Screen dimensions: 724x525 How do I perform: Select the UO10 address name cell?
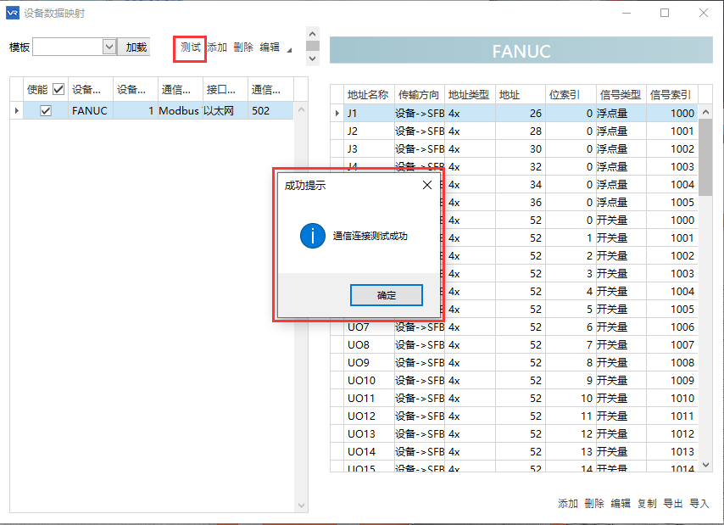(x=369, y=381)
